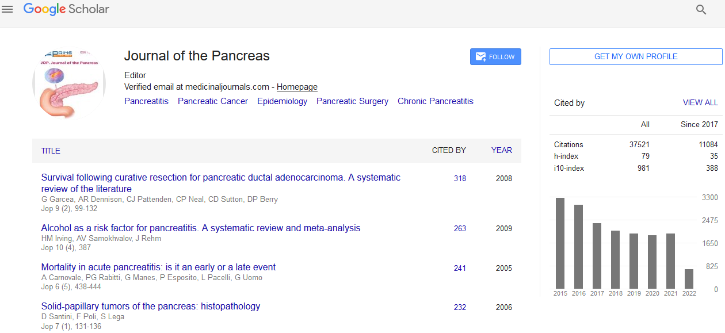This screenshot has width=725, height=333.
Task: Click the Google Scholar logo
Action: pos(66,9)
